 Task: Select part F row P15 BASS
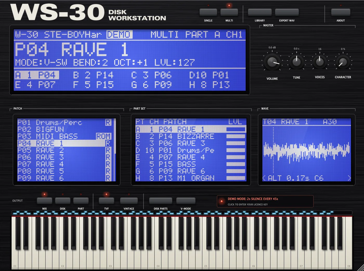pos(190,164)
